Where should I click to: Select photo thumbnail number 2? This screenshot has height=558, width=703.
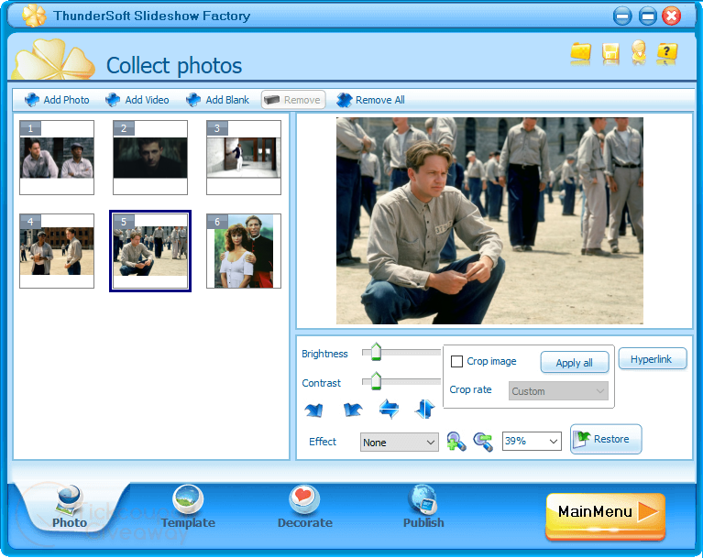point(150,158)
